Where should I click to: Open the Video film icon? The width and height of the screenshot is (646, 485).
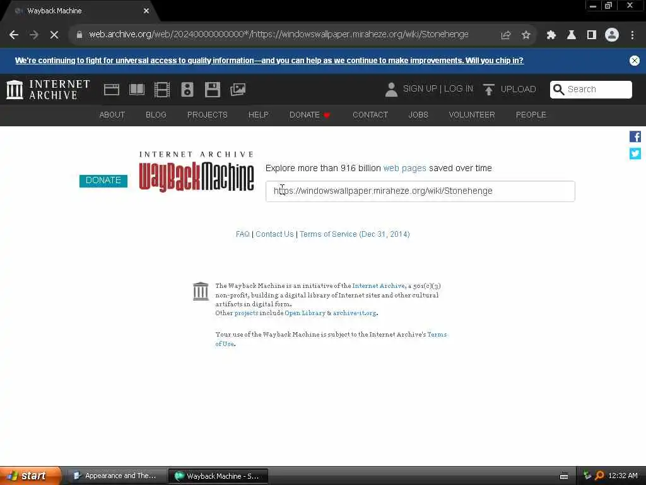coord(162,90)
